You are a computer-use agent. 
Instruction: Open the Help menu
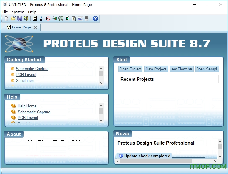32,12
